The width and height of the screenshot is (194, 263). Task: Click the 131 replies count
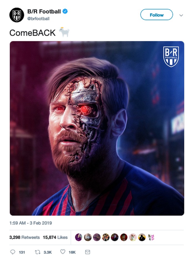(22, 252)
